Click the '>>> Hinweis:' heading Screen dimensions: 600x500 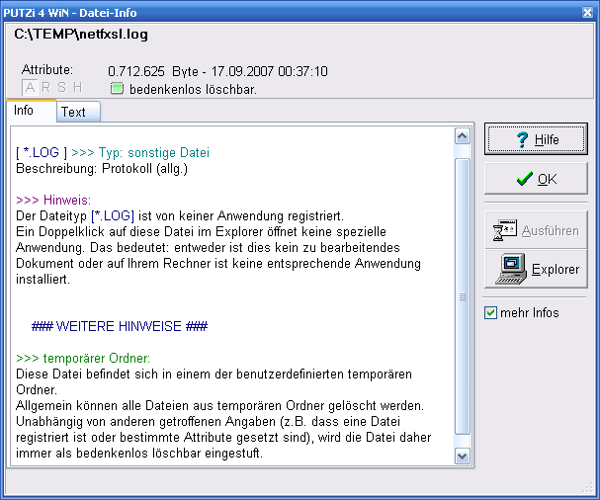(x=53, y=200)
